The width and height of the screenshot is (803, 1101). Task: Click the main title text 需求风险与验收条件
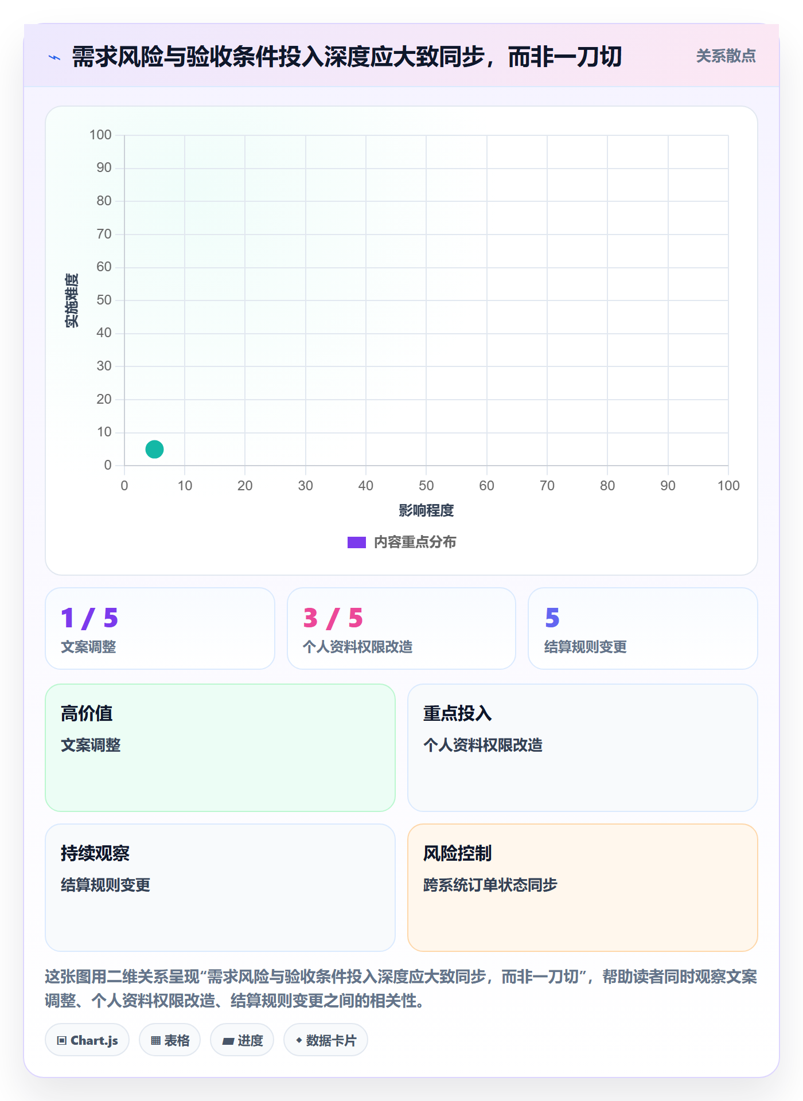pyautogui.click(x=175, y=57)
